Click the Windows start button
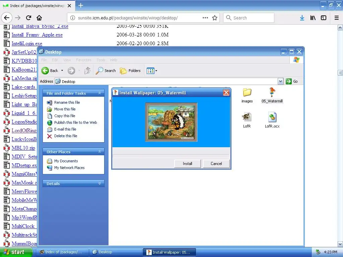 [16, 252]
